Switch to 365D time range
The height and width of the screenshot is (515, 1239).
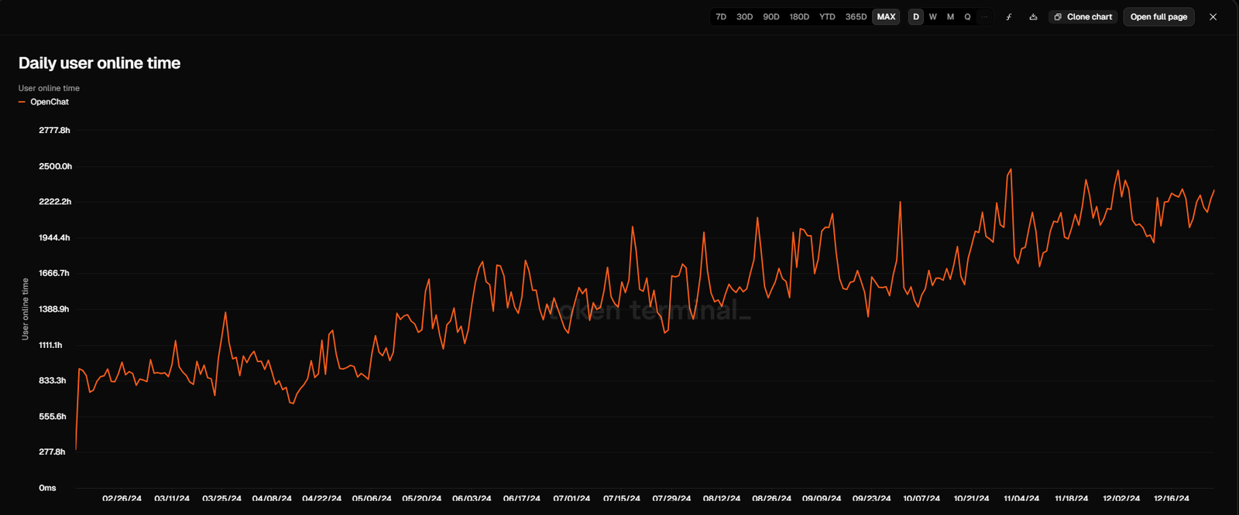pos(856,17)
